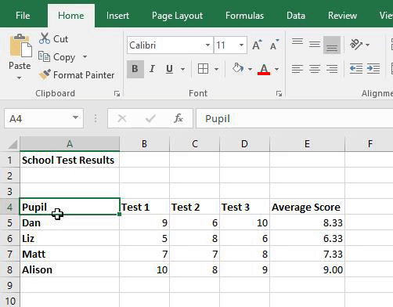This screenshot has width=393, height=307.
Task: Click the Decrease Indent icon
Action: 356,69
